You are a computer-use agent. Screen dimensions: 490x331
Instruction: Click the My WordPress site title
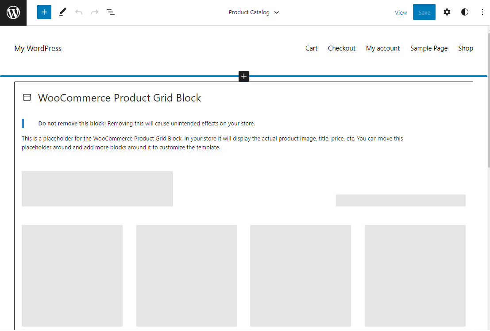(x=38, y=48)
